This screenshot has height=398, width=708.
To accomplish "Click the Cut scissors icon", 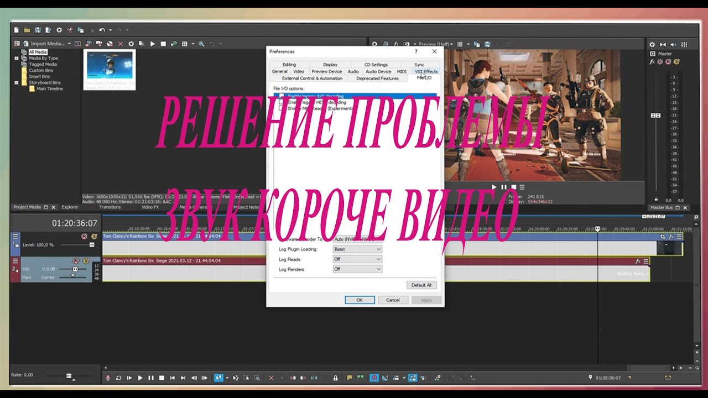I will pos(70,29).
